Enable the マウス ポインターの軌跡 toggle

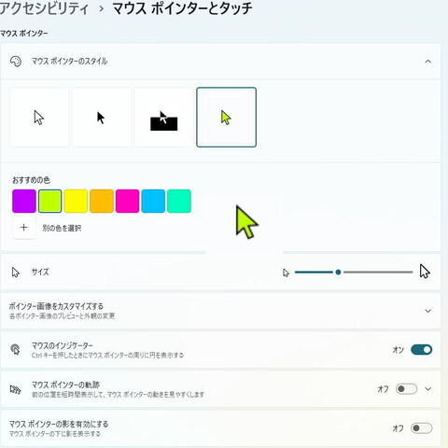[x=406, y=389]
